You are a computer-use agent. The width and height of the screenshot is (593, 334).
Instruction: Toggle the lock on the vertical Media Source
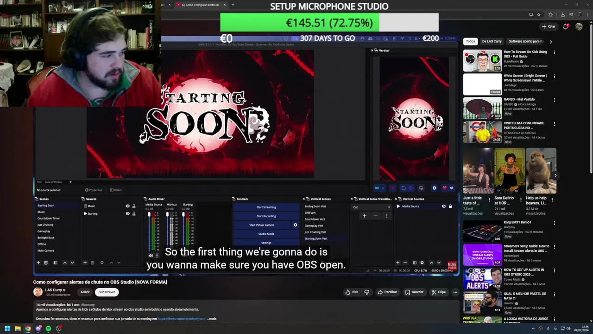pyautogui.click(x=450, y=206)
